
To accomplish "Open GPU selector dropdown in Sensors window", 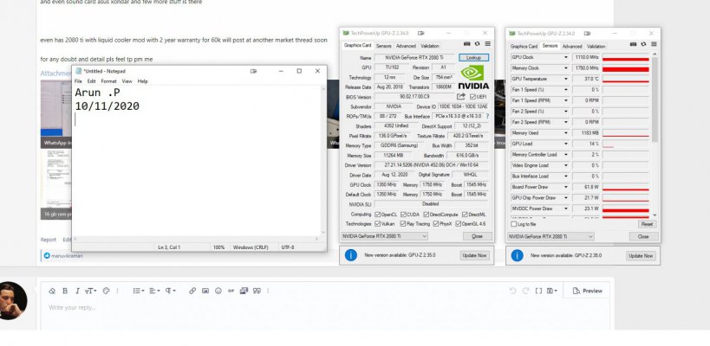I will tap(550, 236).
